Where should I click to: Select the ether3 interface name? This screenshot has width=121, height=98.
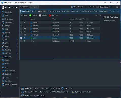tap(35, 29)
